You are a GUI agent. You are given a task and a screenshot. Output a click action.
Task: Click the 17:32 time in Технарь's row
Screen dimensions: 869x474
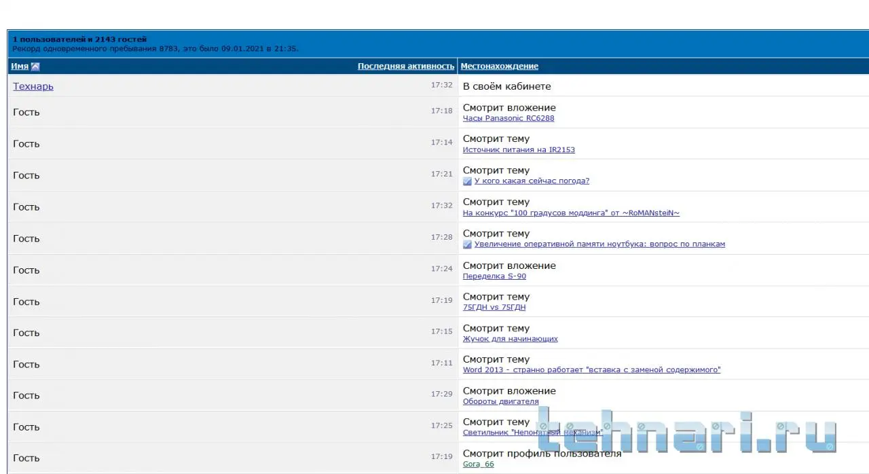tap(441, 86)
